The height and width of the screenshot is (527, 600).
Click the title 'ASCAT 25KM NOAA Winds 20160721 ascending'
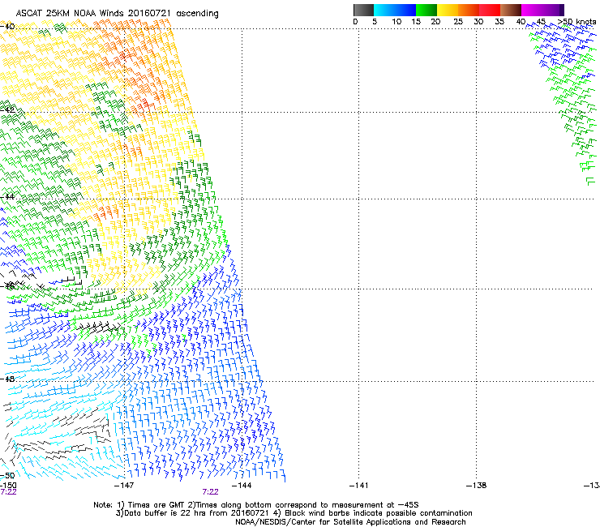tap(117, 14)
